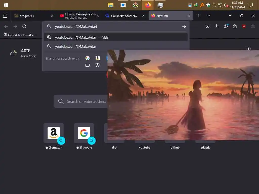
Task: Open the uBlock Origin extension icon
Action: (x=244, y=26)
